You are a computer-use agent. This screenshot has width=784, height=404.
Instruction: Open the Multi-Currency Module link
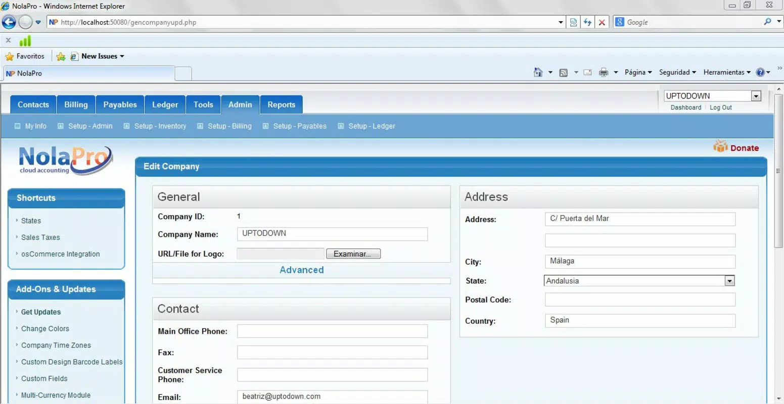pyautogui.click(x=56, y=395)
